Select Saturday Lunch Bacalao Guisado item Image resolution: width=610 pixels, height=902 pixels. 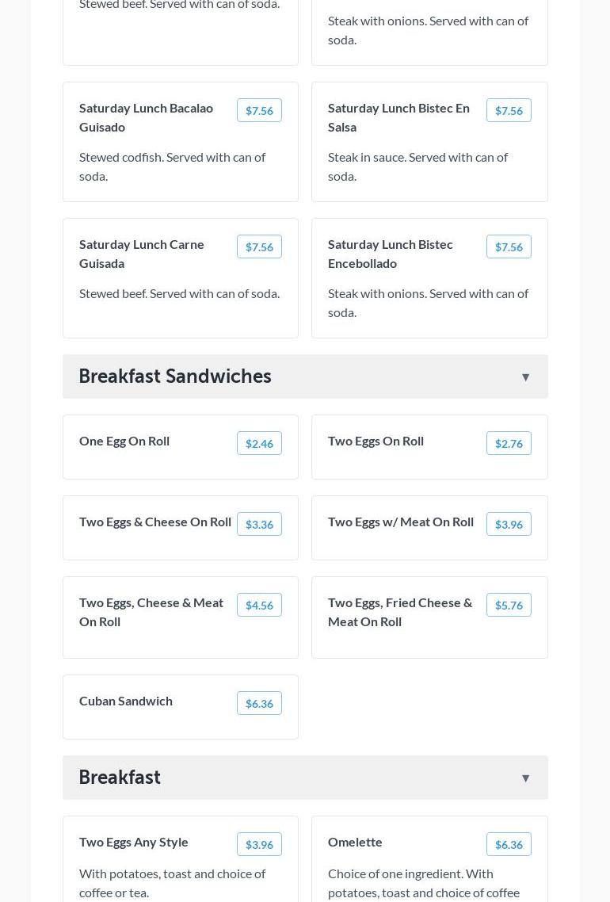[147, 117]
